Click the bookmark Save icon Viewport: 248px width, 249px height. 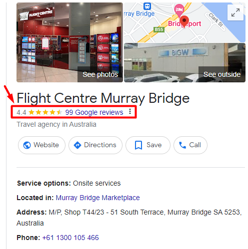pos(138,145)
